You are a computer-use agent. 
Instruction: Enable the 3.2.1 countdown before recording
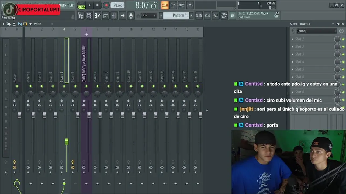(173, 5)
